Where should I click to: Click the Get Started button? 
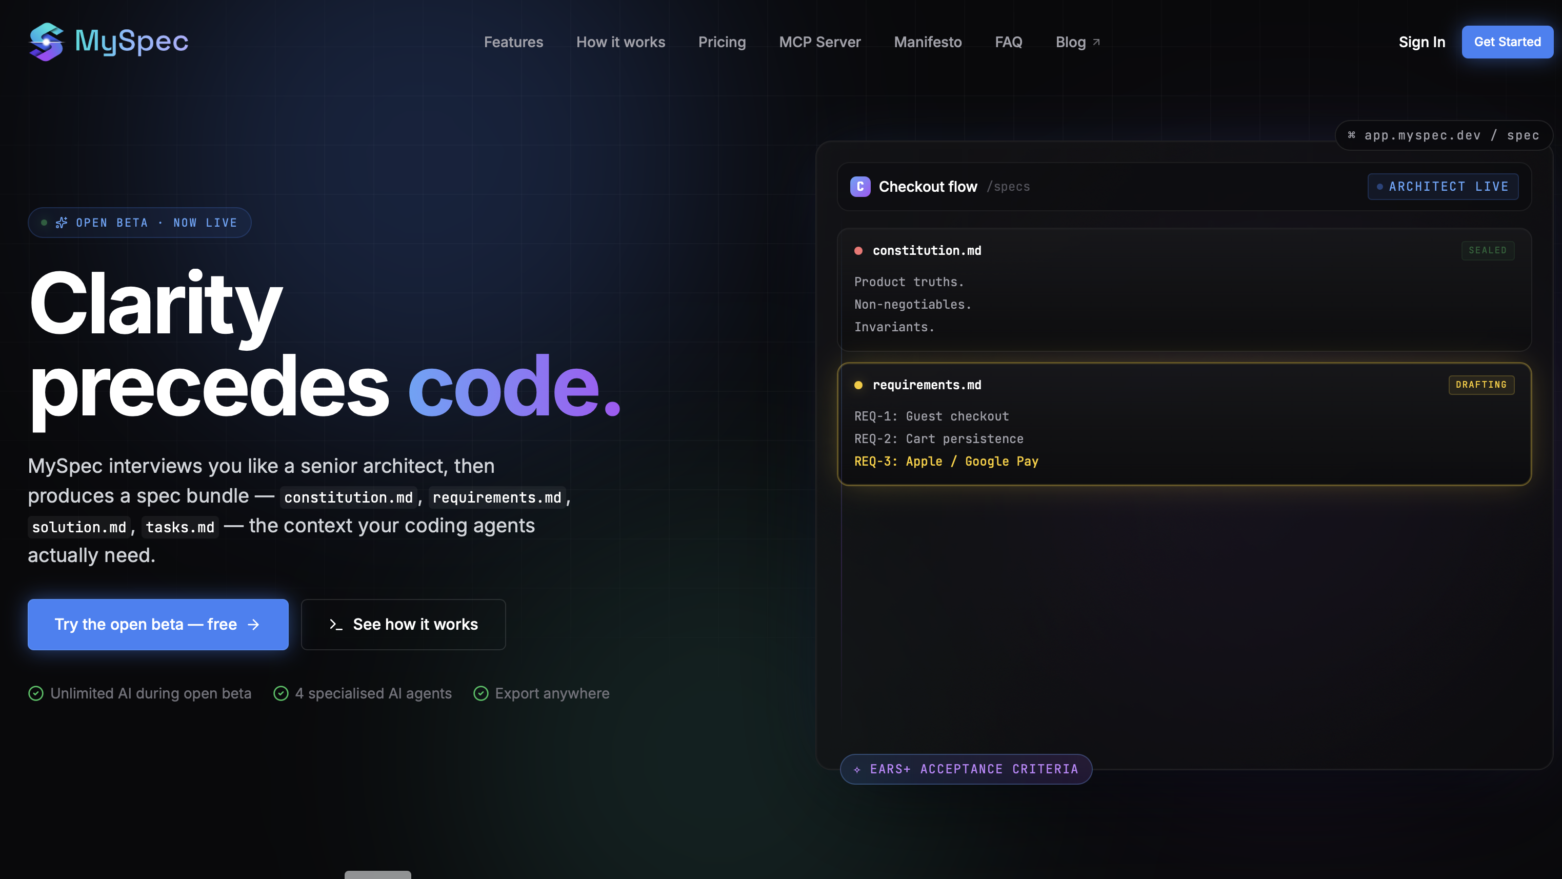1508,42
